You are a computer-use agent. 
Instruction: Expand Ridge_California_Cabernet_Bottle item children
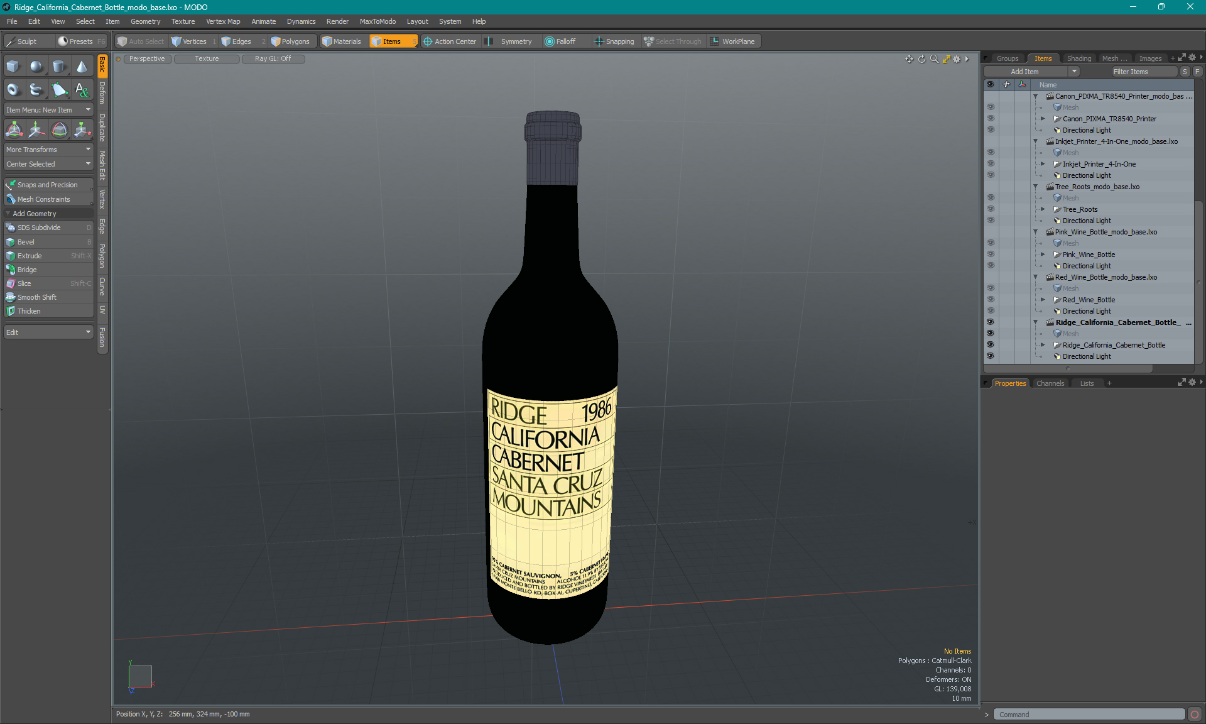[x=1043, y=345]
